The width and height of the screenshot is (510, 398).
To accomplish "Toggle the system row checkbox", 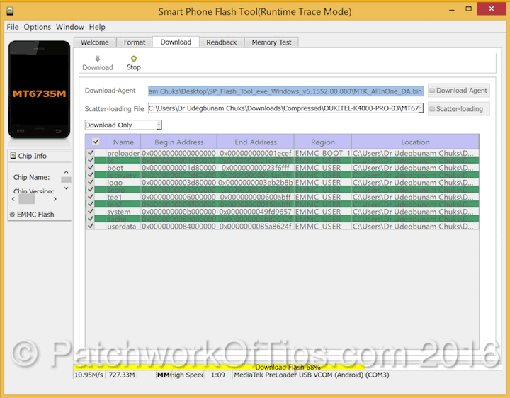I will point(91,211).
